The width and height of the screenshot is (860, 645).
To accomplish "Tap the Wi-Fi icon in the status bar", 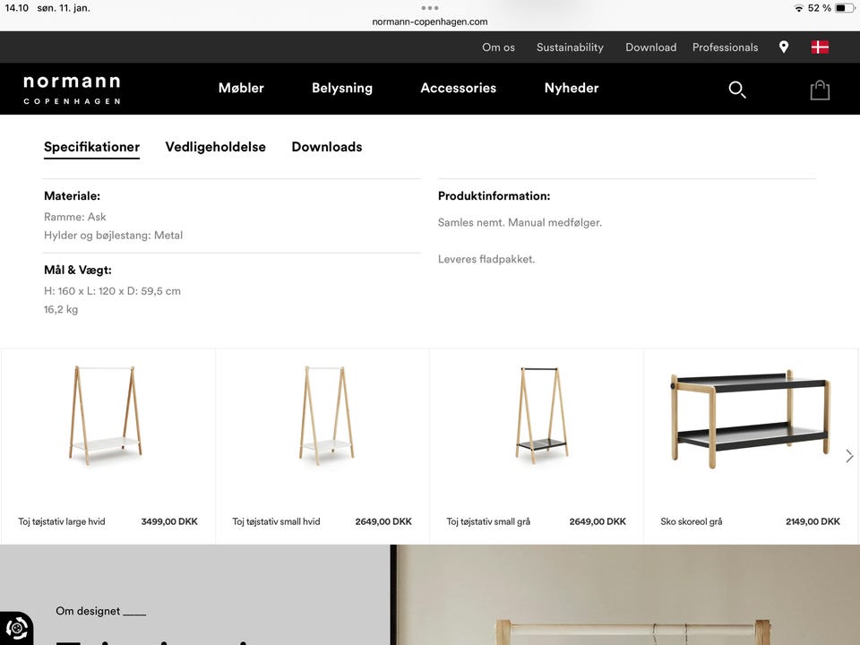I will (x=799, y=7).
